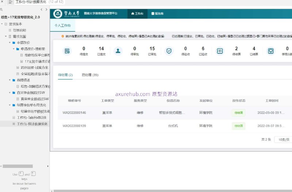Collapse the 结算审批单布局优化 folder arrow

pyautogui.click(x=10, y=105)
